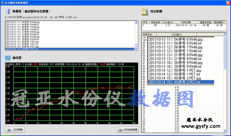Click the 0.31 value at node 75
Image resolution: width=231 pixels, height=136 pixels.
(x=177, y=106)
